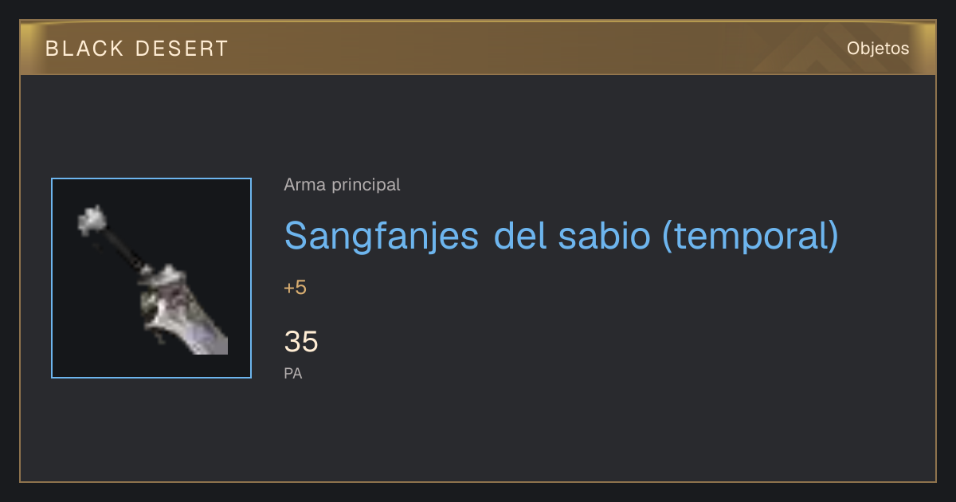Click the Arma principal category label
The height and width of the screenshot is (502, 956).
click(x=342, y=185)
